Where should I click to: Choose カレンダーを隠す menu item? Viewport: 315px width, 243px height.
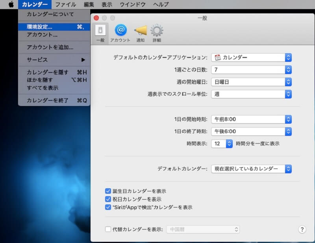pyautogui.click(x=54, y=72)
